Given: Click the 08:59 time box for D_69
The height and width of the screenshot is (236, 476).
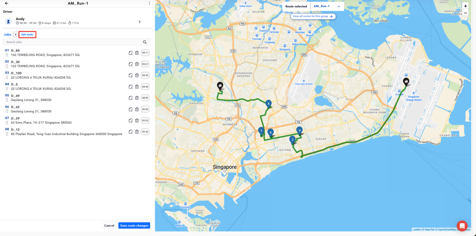Looking at the screenshot, I should 145,98.
